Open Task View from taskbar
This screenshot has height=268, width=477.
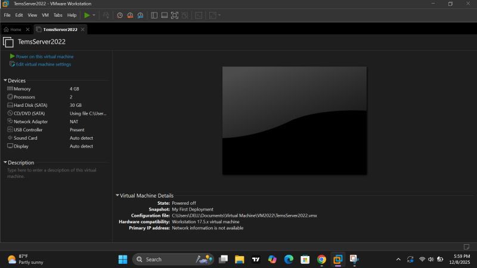point(223,260)
